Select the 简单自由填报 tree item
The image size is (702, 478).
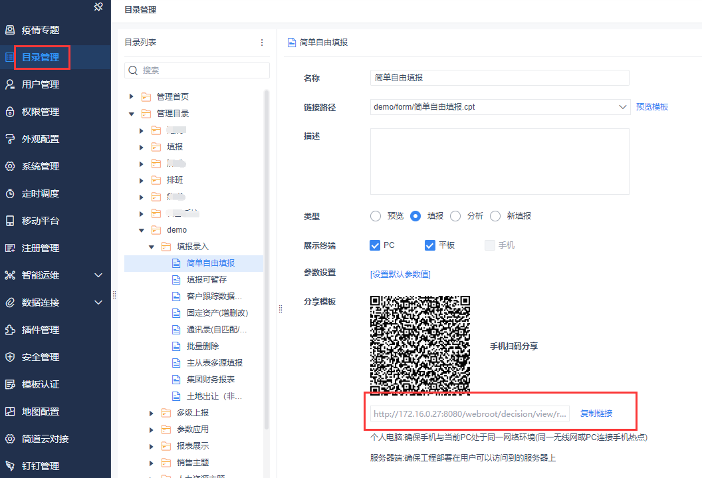[x=193, y=263]
